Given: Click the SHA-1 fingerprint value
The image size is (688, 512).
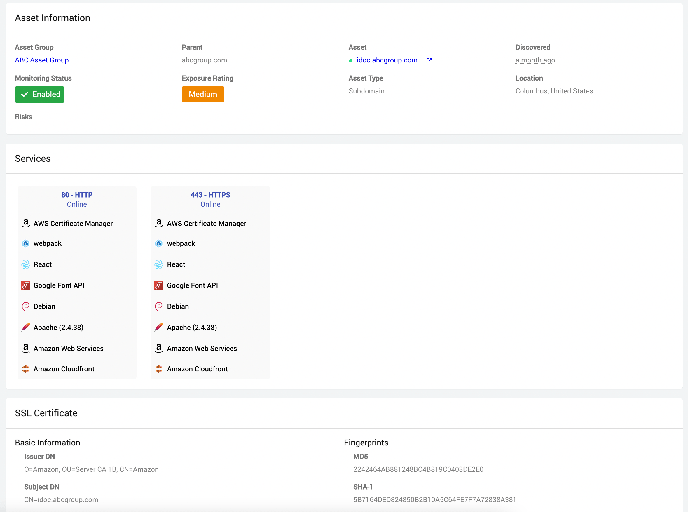Looking at the screenshot, I should click(x=434, y=500).
